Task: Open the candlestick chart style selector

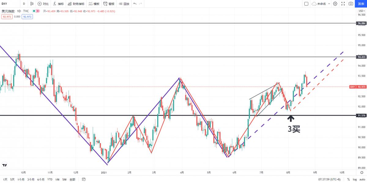Action: pos(32,4)
